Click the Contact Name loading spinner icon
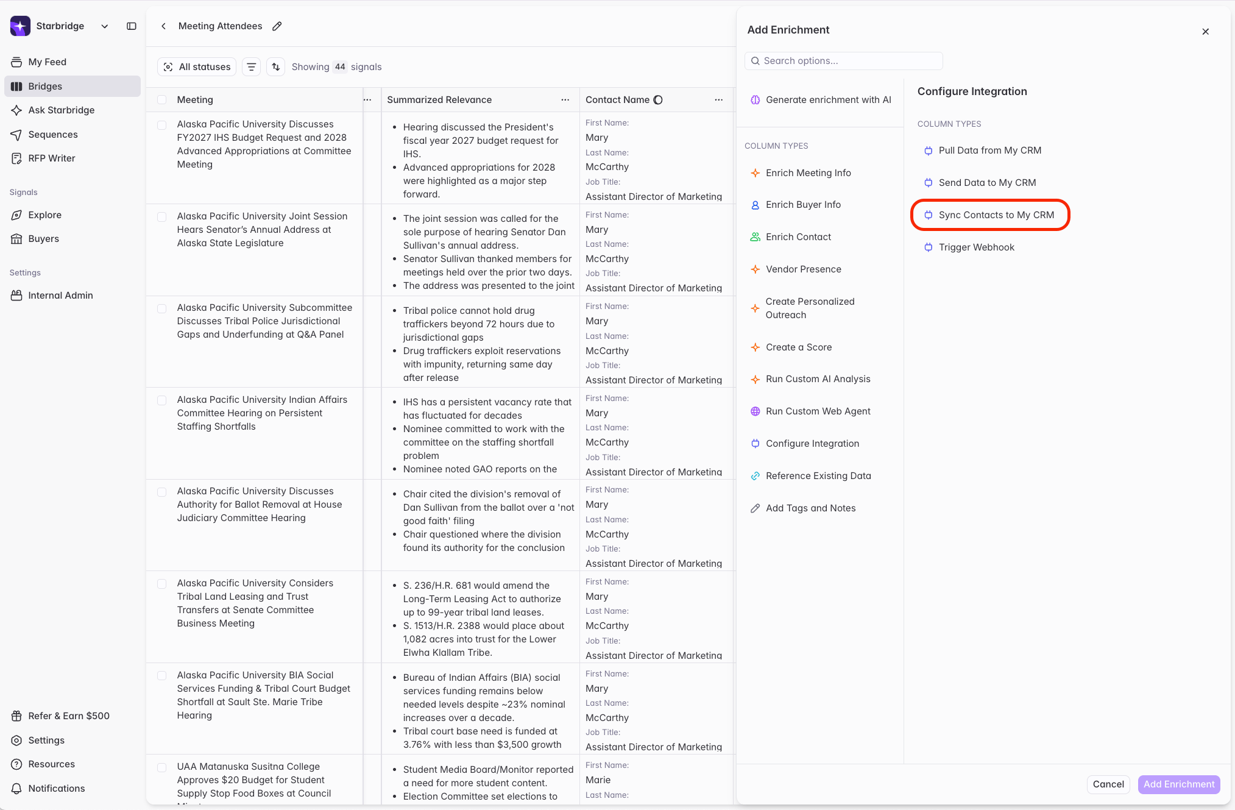 click(x=658, y=100)
